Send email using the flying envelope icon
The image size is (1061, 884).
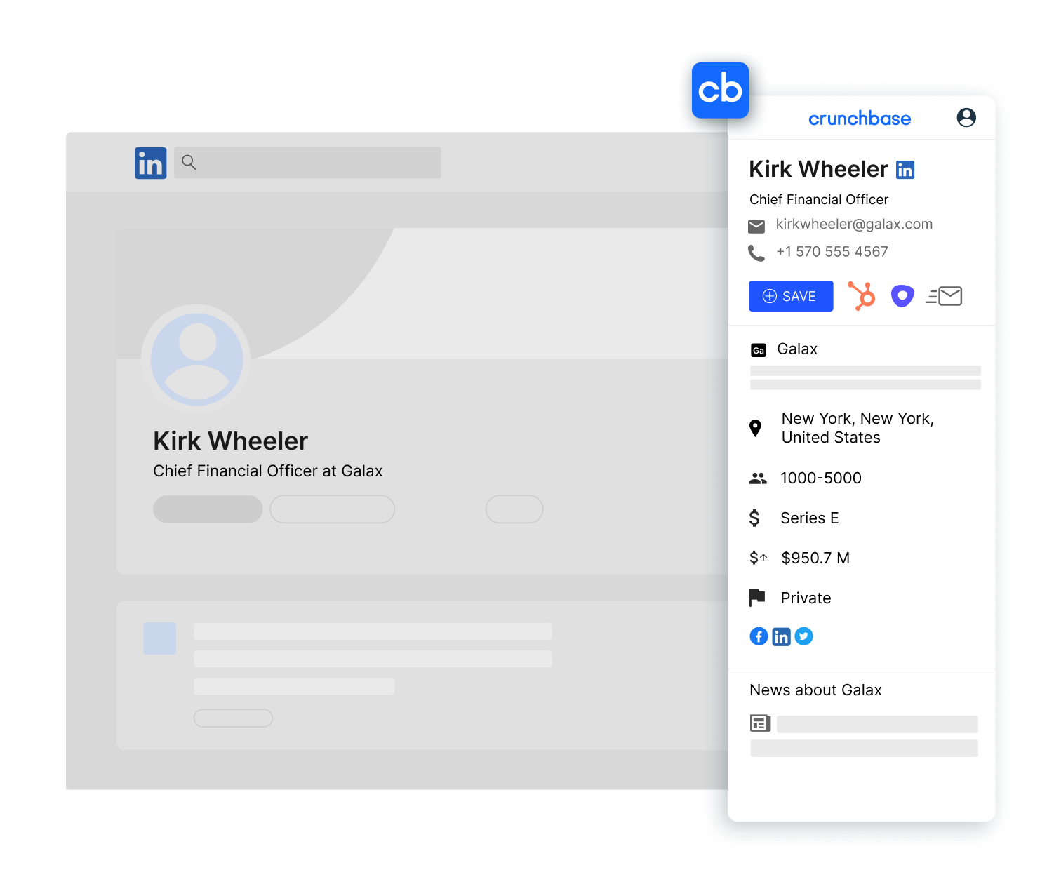pos(944,296)
